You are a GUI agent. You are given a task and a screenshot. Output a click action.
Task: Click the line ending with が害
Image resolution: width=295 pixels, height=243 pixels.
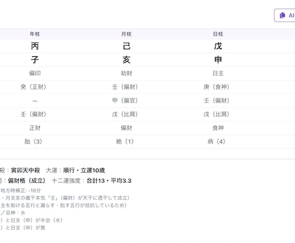pyautogui.click(x=22, y=228)
